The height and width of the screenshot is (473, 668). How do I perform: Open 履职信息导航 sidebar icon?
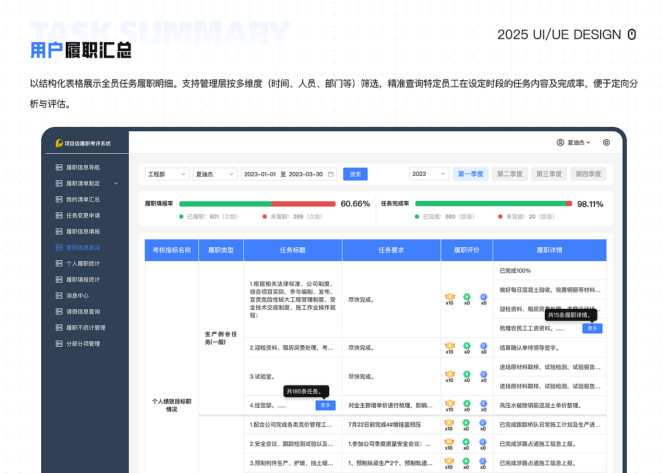click(x=59, y=167)
